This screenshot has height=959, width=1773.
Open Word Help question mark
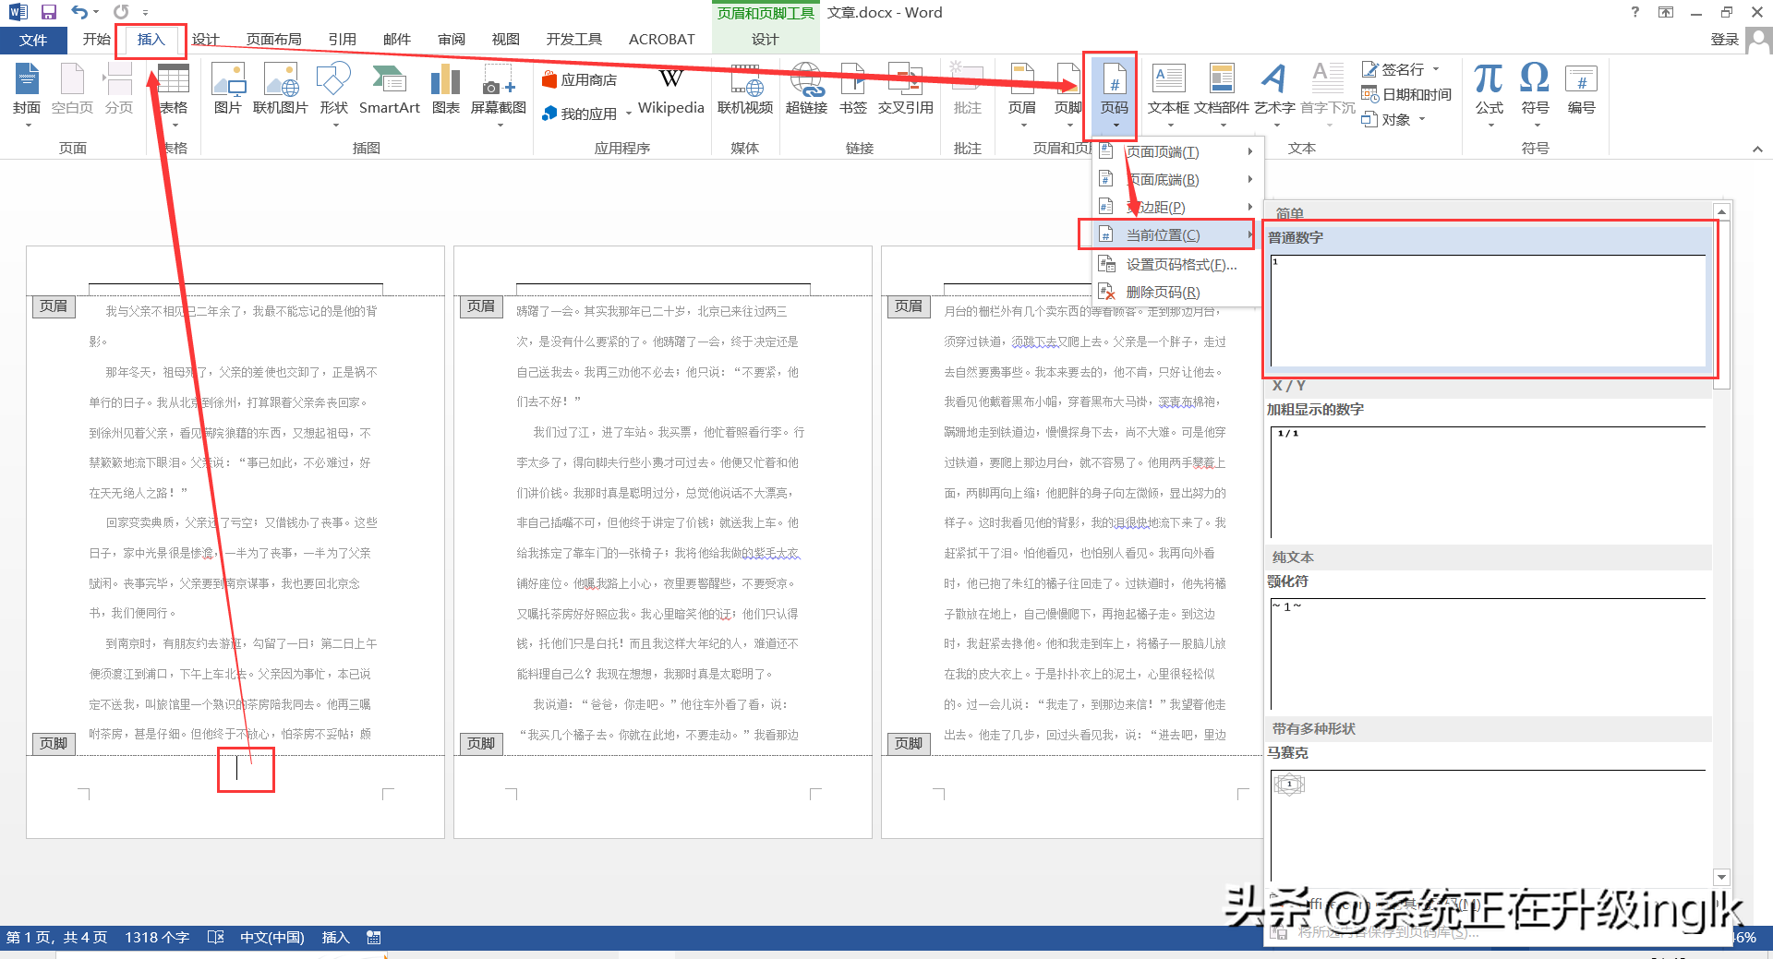point(1634,12)
